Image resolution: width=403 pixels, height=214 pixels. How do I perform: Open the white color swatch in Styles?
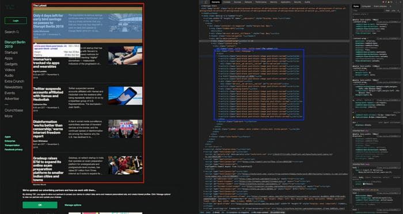[364, 184]
